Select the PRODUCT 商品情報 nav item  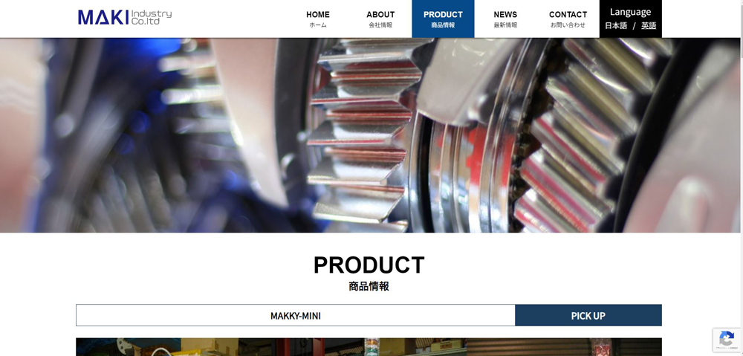tap(443, 19)
